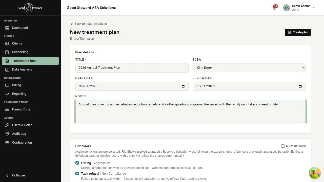Screen dimensions: 324x182
Task: Open Scheduling via its calendar icon
Action: coord(7,52)
